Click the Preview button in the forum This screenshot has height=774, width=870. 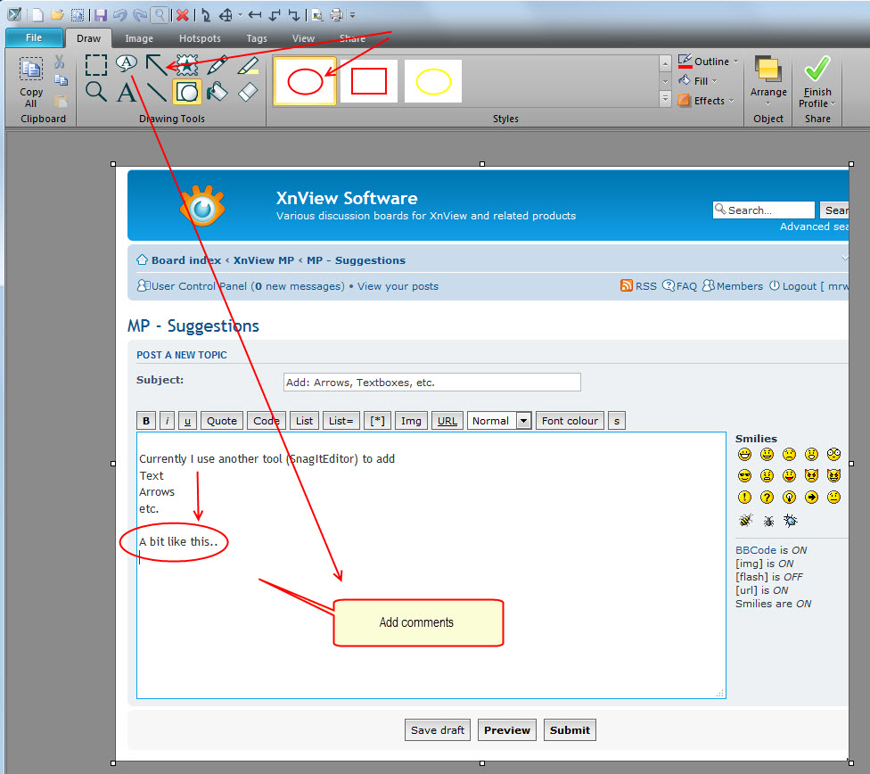(x=507, y=730)
